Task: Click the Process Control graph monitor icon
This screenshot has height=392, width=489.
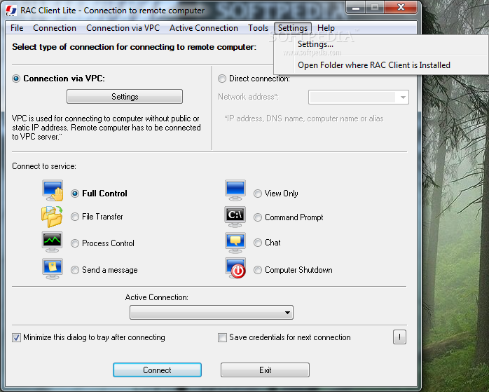Action: coord(52,242)
